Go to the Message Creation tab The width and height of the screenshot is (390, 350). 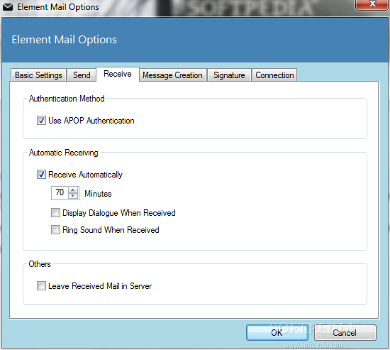(172, 75)
